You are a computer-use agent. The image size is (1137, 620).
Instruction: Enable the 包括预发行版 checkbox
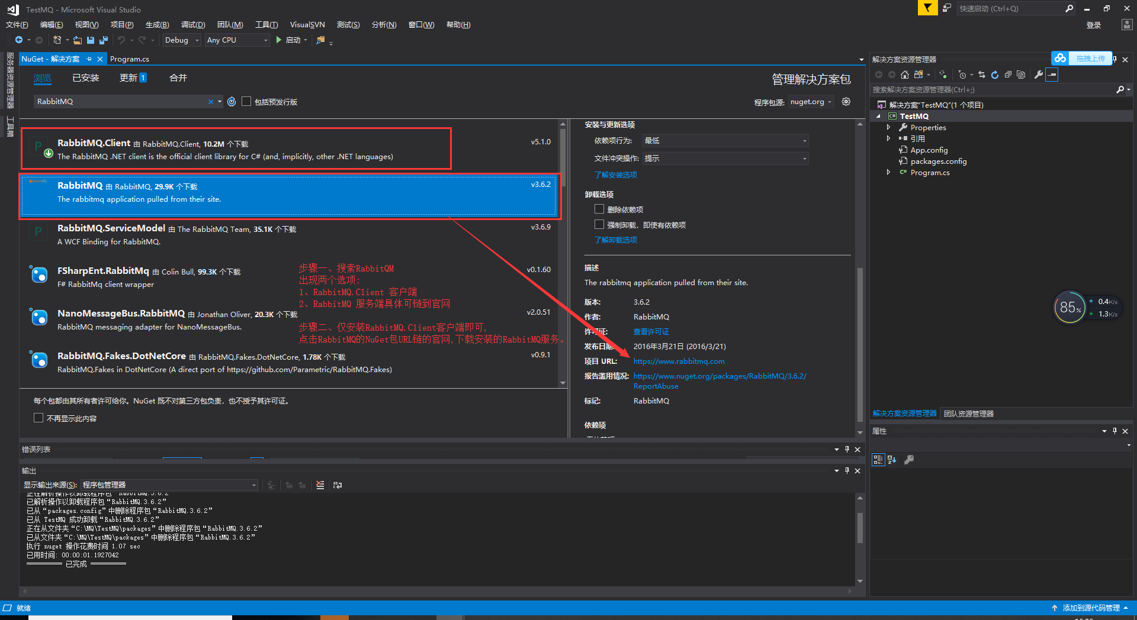coord(246,101)
